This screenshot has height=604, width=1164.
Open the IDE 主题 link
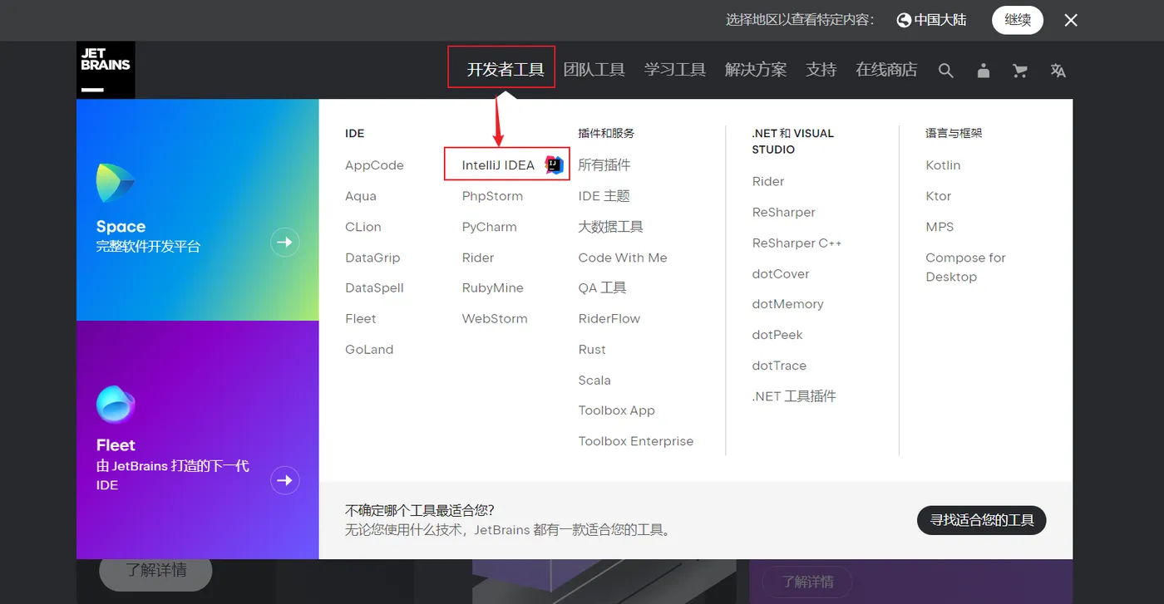click(604, 196)
